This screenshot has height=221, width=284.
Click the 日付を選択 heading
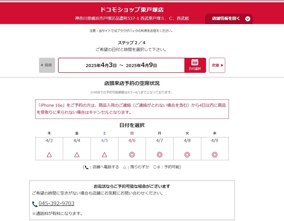pos(132,125)
